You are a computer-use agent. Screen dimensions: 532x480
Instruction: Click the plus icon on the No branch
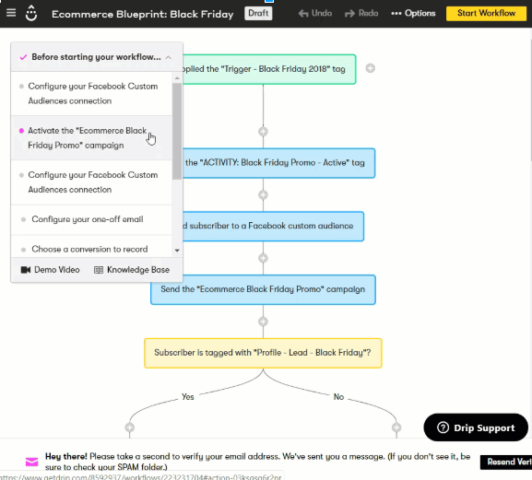click(x=396, y=427)
